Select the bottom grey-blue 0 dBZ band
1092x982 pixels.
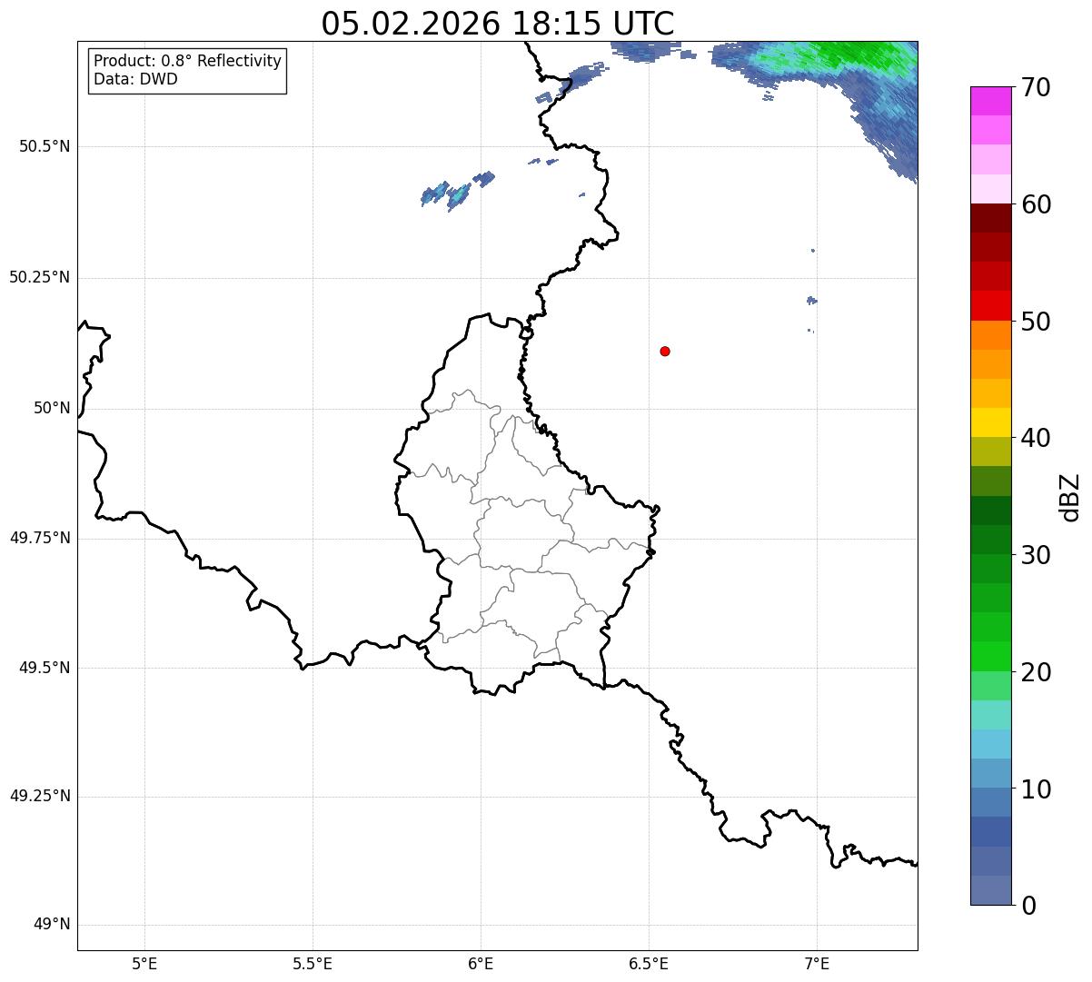point(990,890)
